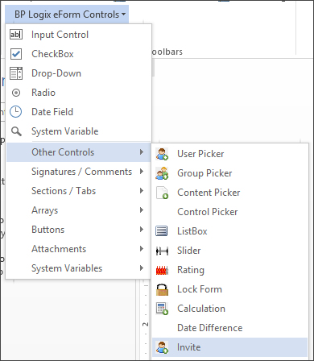Select the Input Control menu entry
Screen dimensions: 314x361
pos(78,35)
